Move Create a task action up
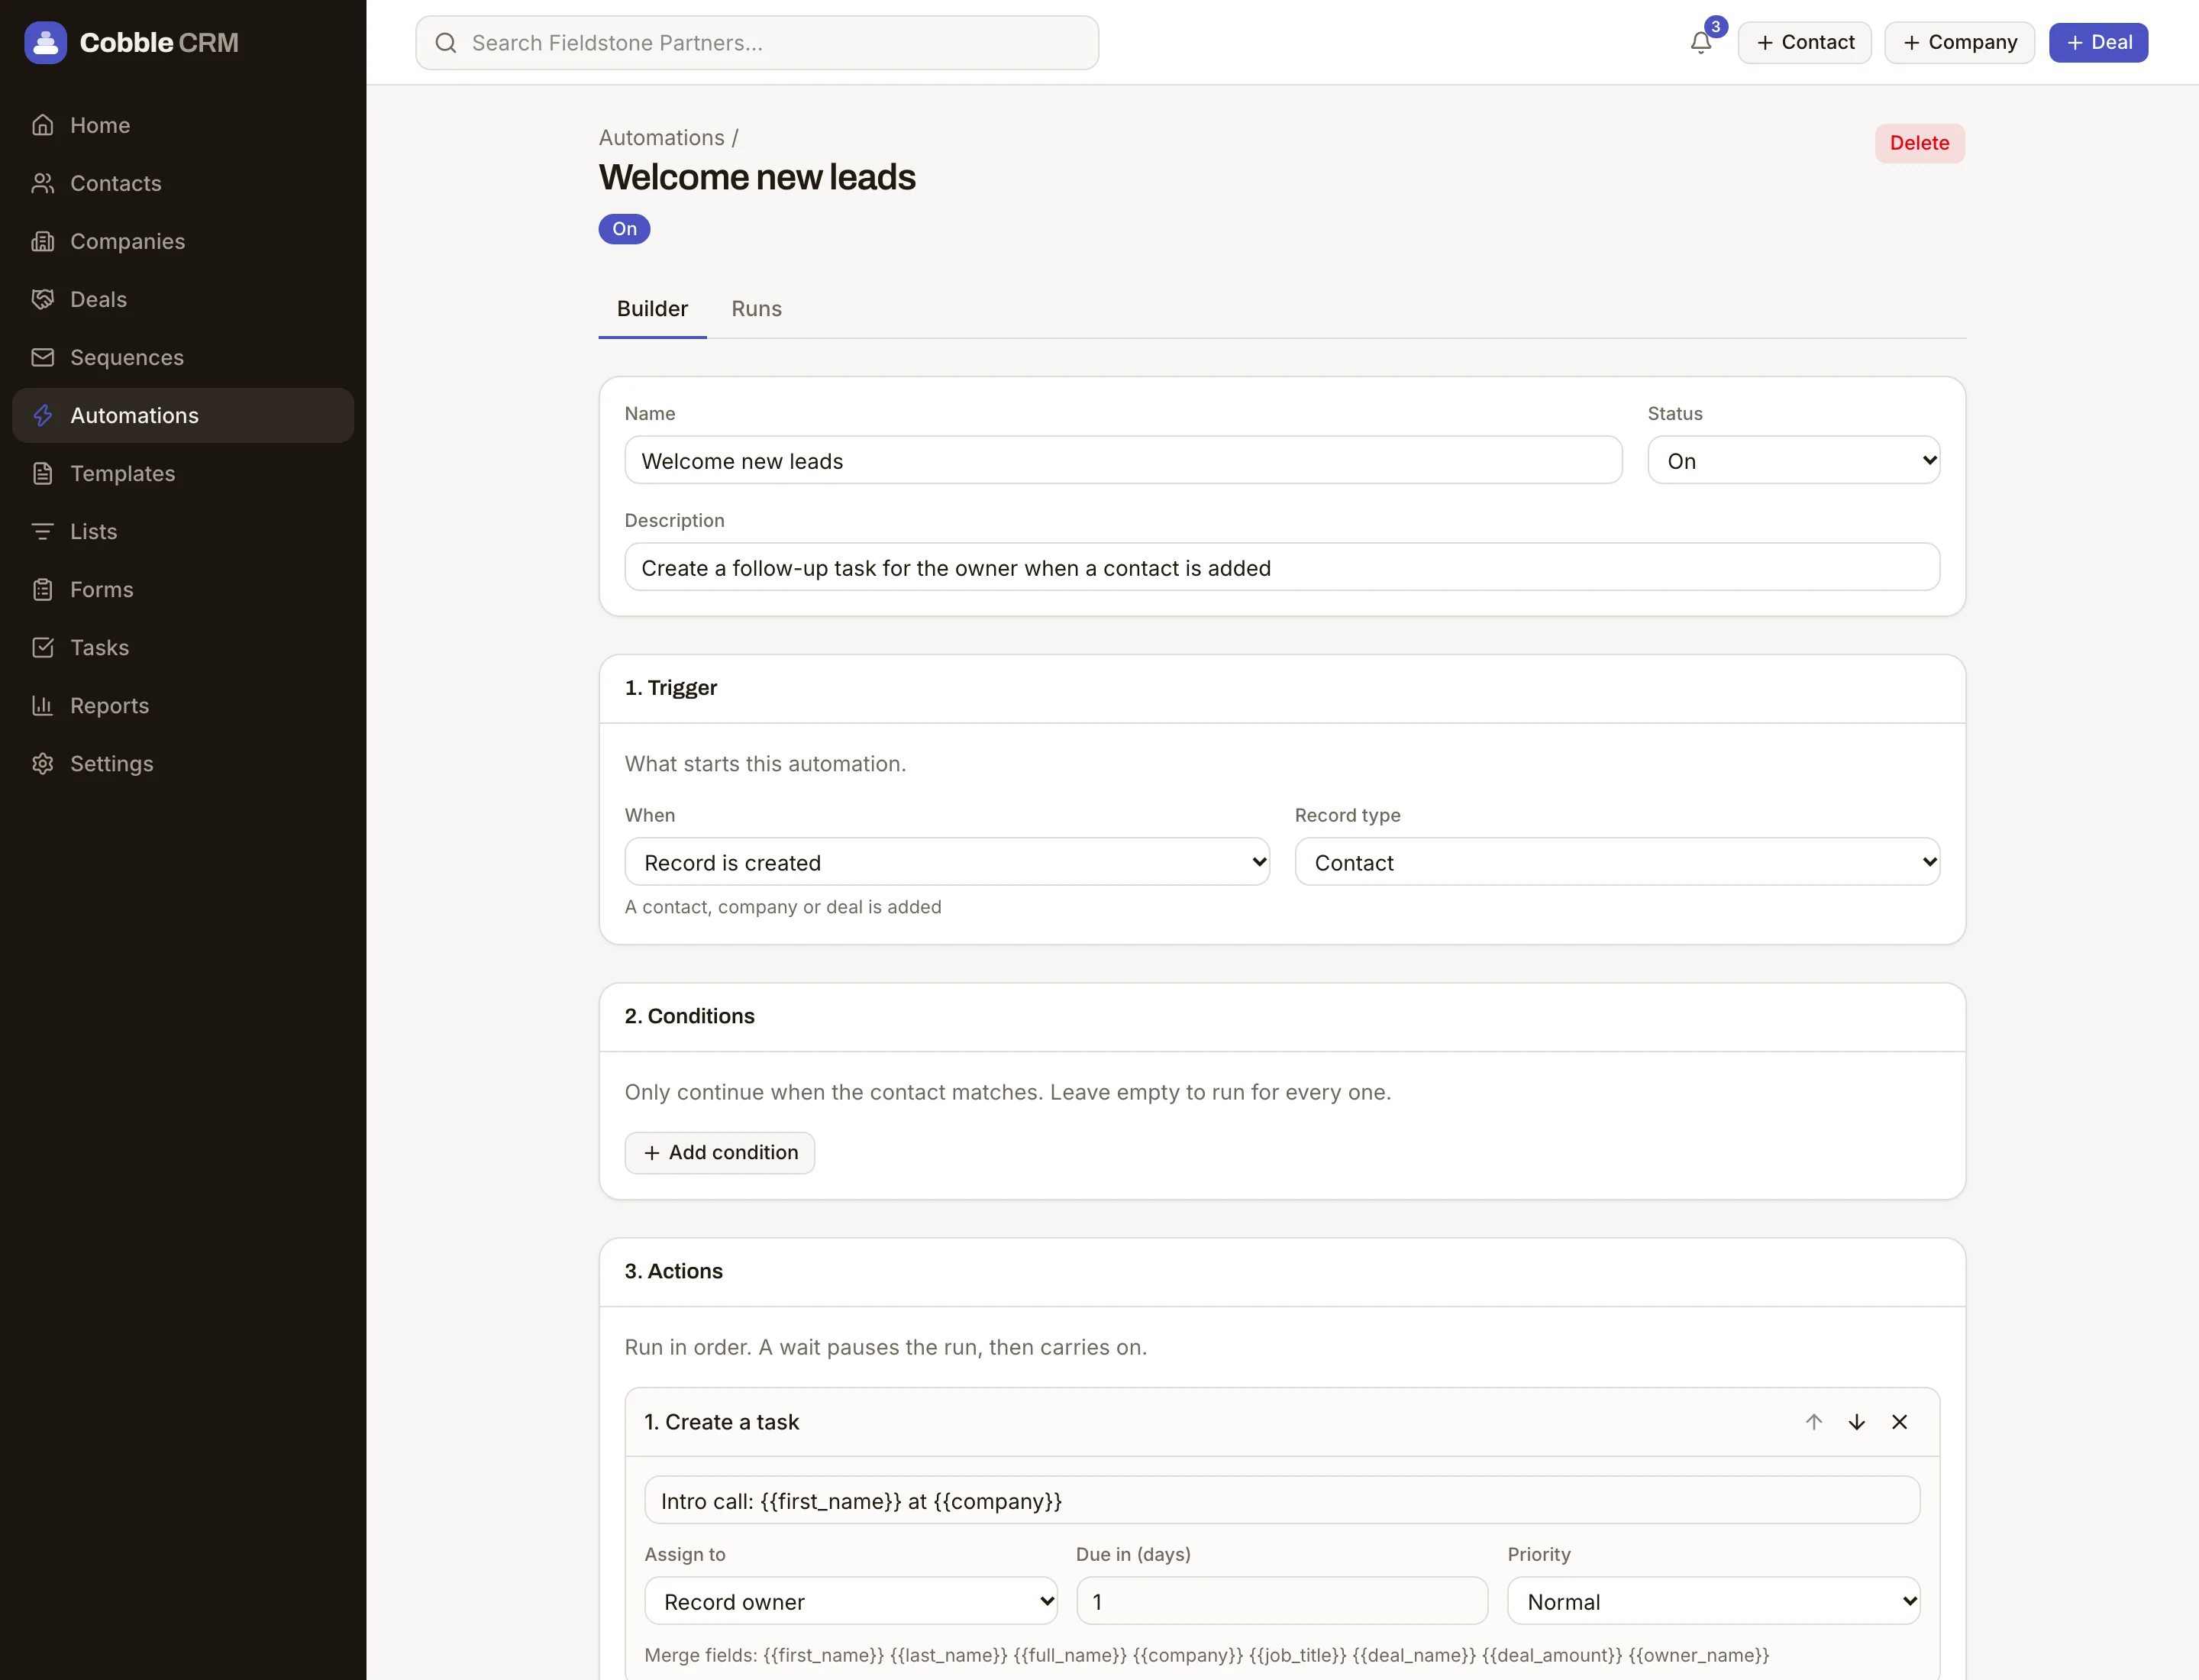Image resolution: width=2199 pixels, height=1680 pixels. click(x=1814, y=1422)
